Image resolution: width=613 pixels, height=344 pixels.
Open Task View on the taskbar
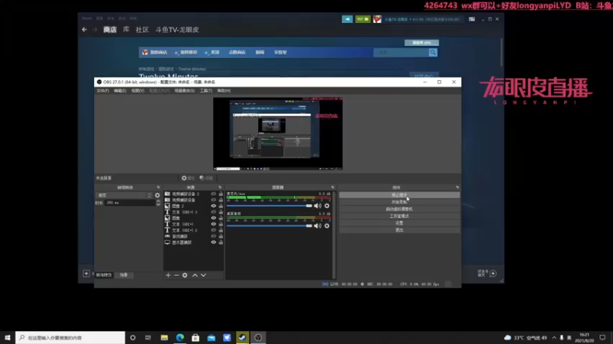148,337
